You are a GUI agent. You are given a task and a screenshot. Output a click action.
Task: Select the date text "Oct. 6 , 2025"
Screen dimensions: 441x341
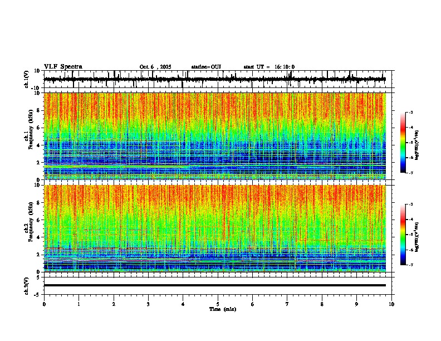(155, 67)
